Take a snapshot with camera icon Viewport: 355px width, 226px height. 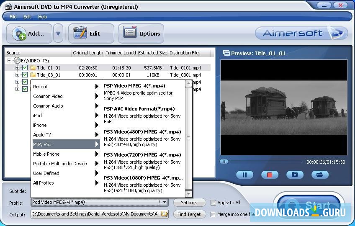point(295,175)
